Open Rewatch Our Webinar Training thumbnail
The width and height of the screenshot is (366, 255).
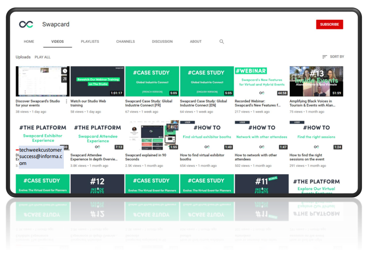97,81
